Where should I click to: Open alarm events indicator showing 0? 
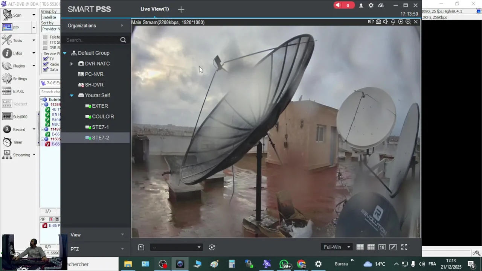[x=344, y=5]
